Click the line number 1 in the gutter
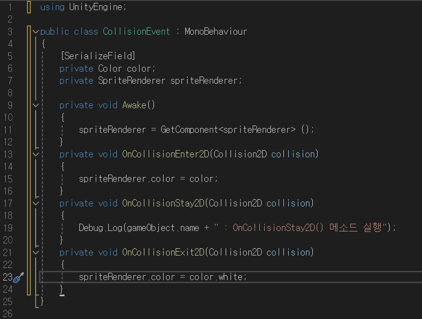Image resolution: width=422 pixels, height=319 pixels. 10,7
